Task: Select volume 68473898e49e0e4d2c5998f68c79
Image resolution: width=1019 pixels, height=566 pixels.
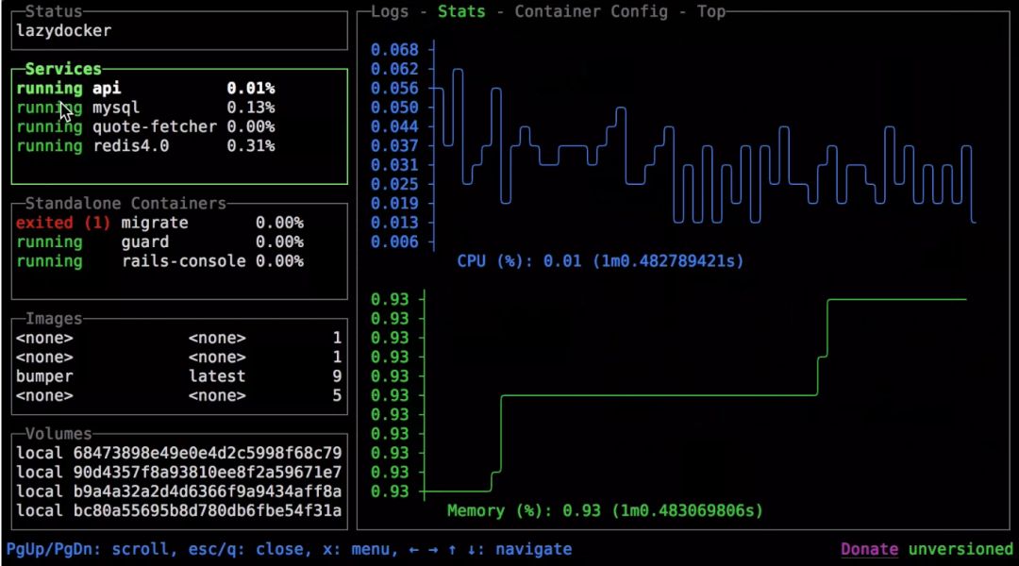Action: tap(179, 453)
